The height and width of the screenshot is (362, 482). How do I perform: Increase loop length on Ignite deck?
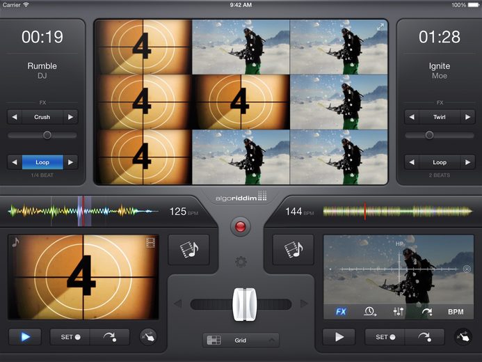pyautogui.click(x=468, y=162)
